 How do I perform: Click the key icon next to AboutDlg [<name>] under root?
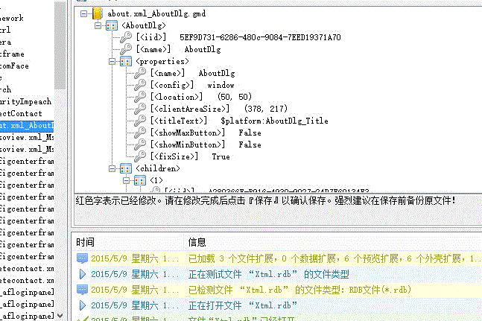tap(126, 49)
